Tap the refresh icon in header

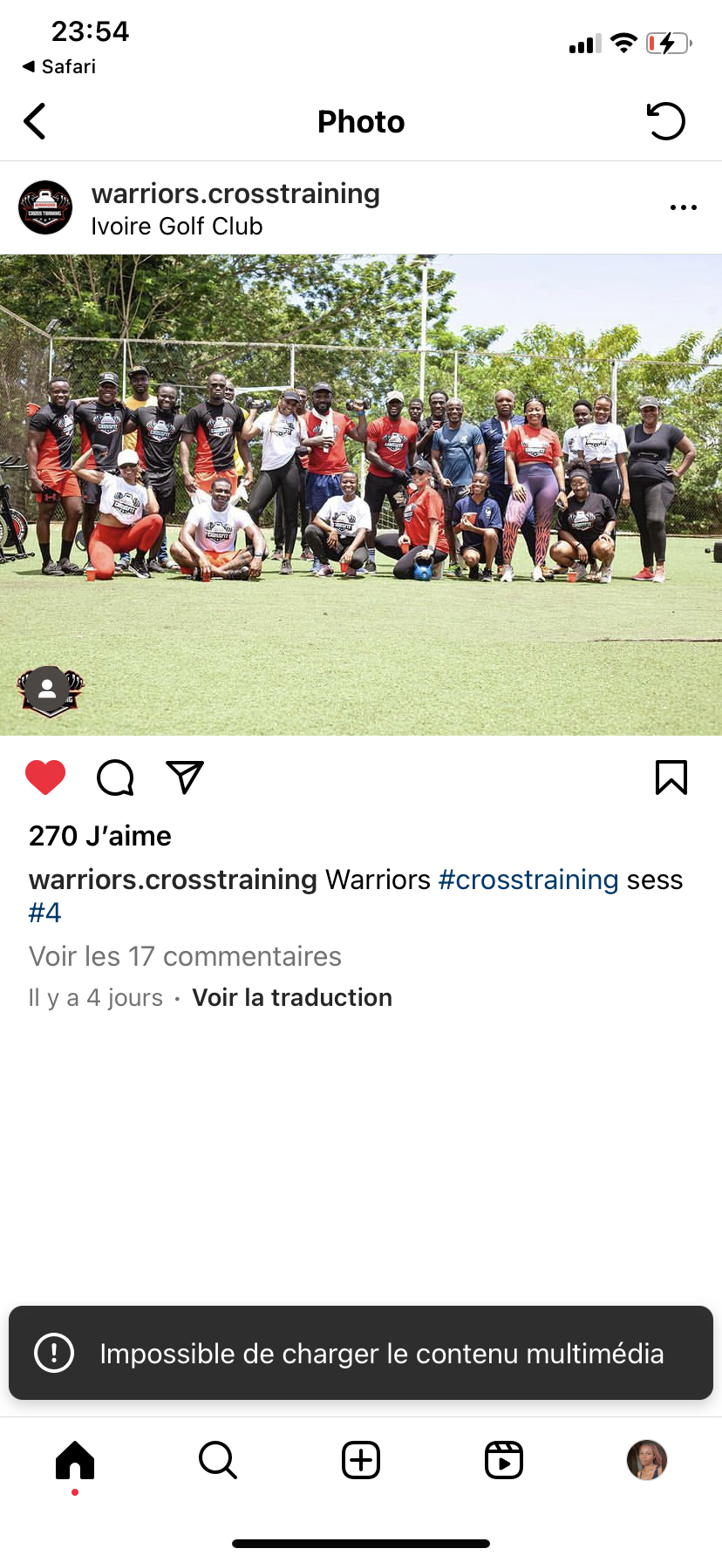666,121
